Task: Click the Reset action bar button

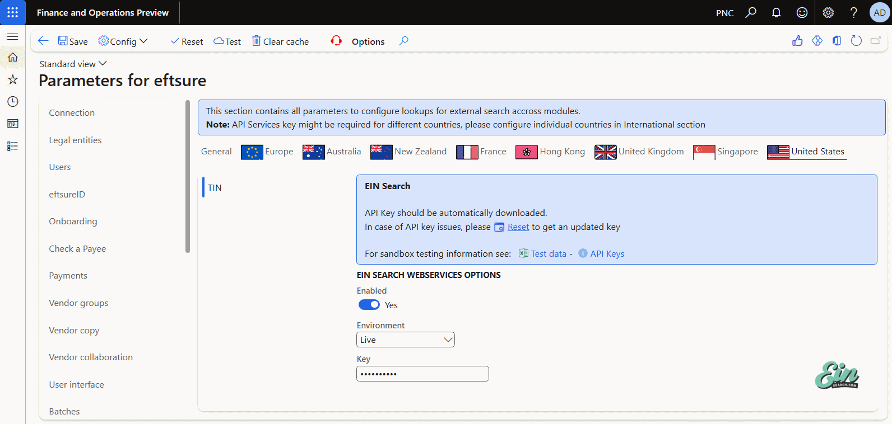Action: pos(187,41)
